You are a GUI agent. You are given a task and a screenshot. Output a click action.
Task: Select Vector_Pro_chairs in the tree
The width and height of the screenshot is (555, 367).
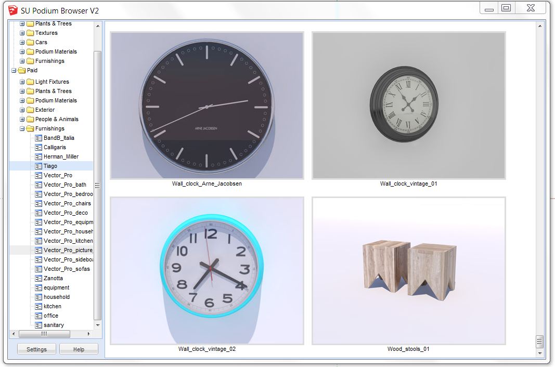pyautogui.click(x=67, y=203)
